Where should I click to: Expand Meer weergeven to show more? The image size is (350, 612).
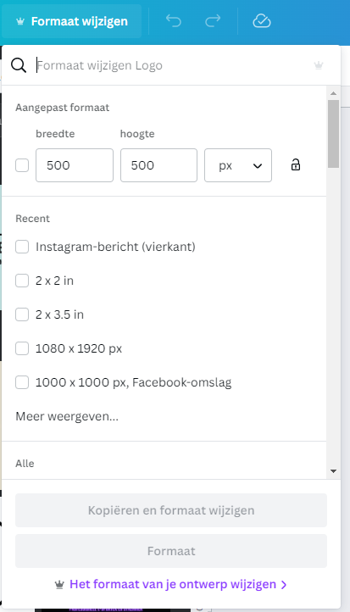coord(67,416)
